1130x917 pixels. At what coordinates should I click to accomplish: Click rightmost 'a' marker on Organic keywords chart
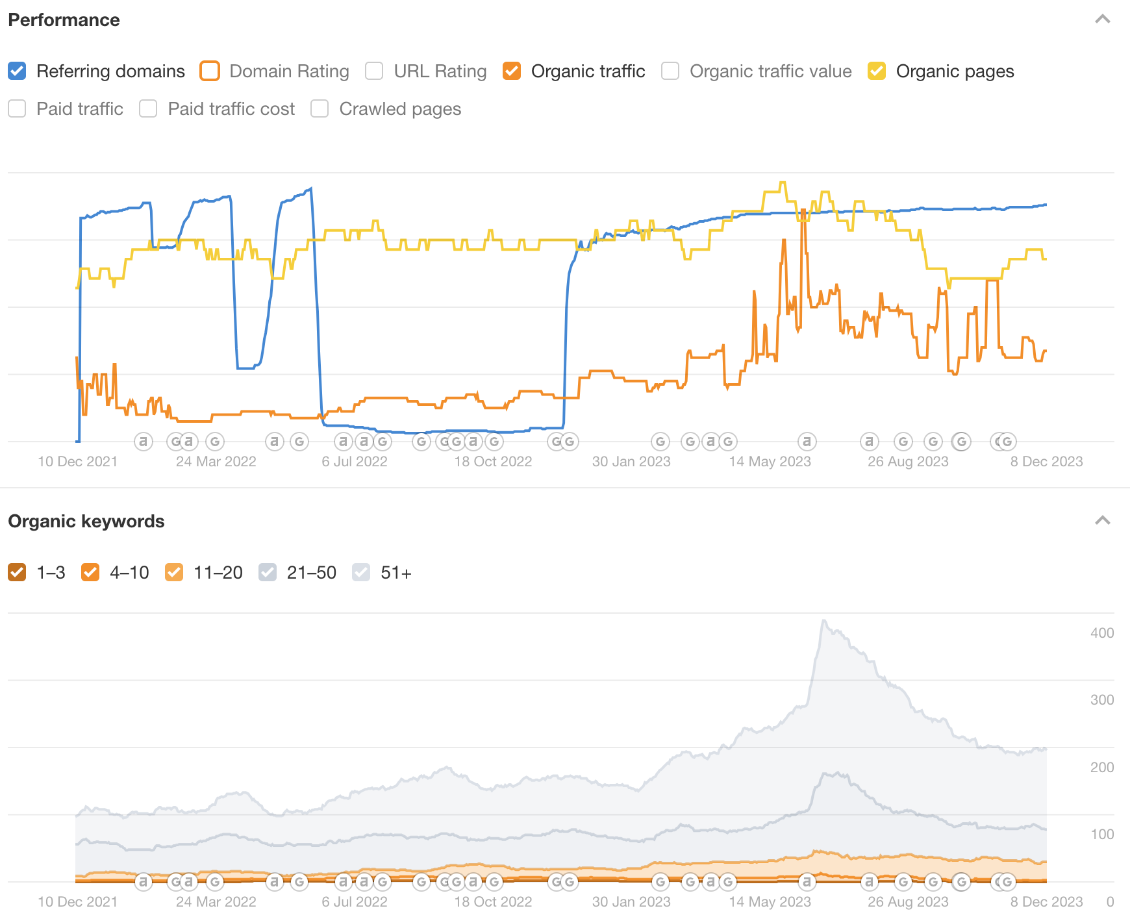[x=869, y=882]
